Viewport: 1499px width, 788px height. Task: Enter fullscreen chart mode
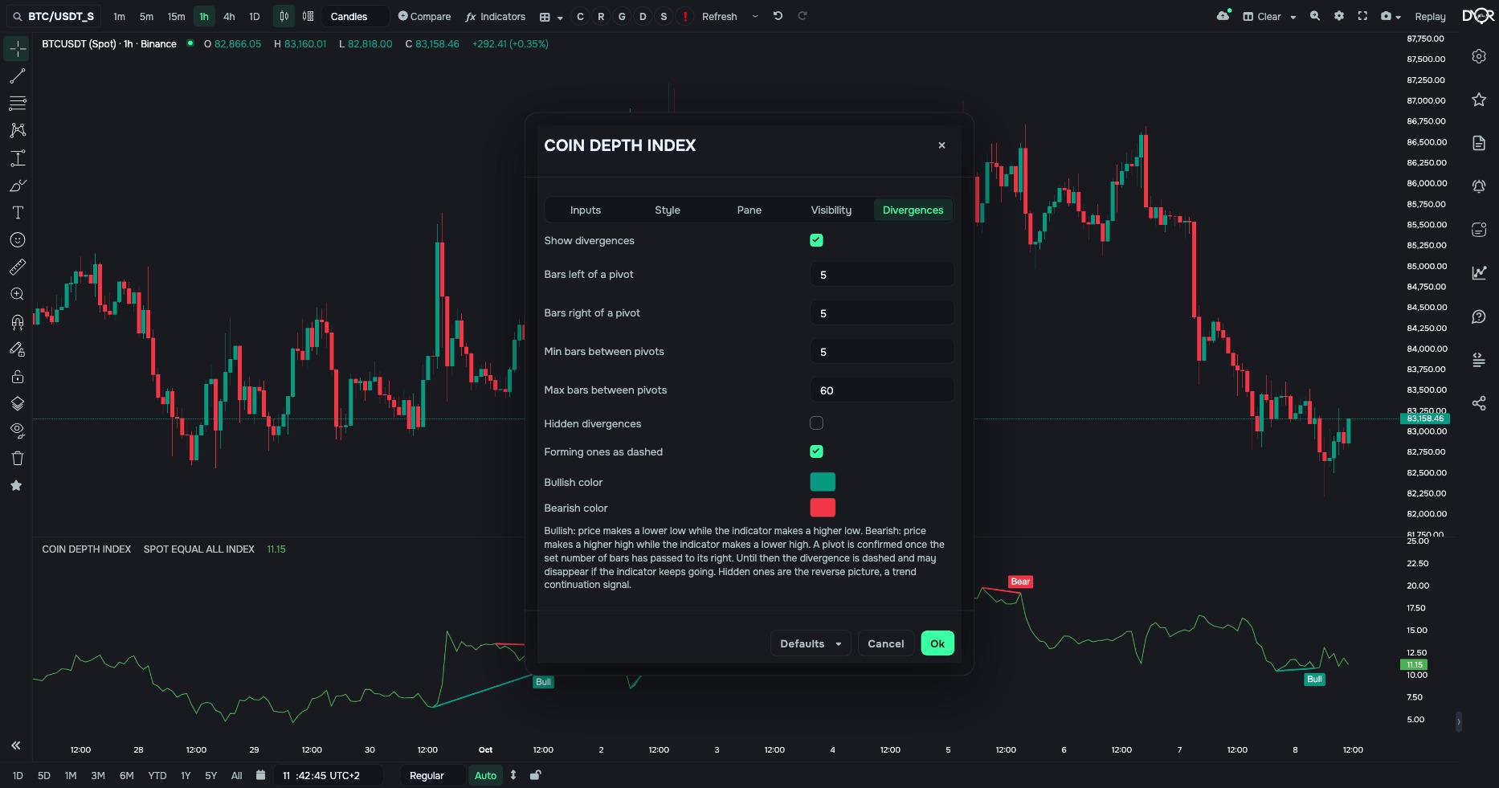[1362, 16]
